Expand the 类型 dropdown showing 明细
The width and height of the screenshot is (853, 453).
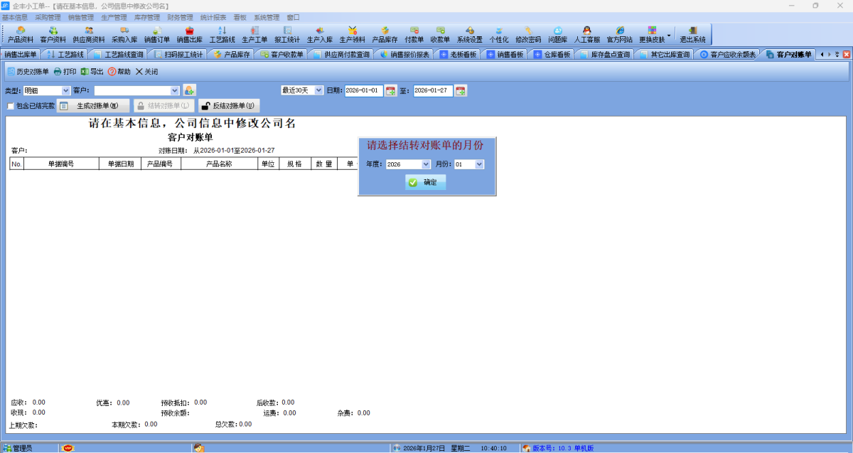[66, 90]
